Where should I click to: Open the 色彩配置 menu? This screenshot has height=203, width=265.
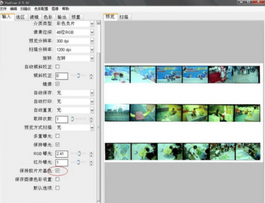41,9
